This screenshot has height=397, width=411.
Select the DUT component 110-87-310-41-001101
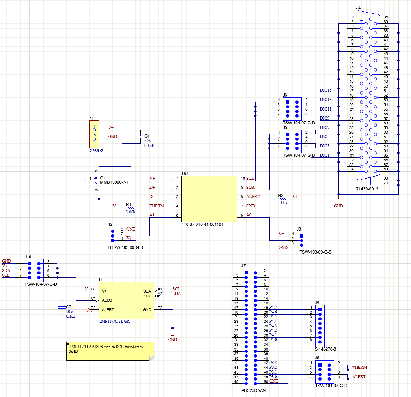pyautogui.click(x=209, y=198)
